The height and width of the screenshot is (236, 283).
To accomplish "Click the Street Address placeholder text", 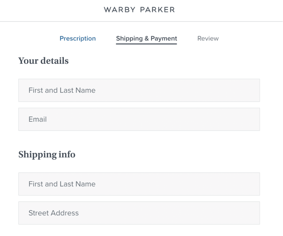I will tap(54, 213).
